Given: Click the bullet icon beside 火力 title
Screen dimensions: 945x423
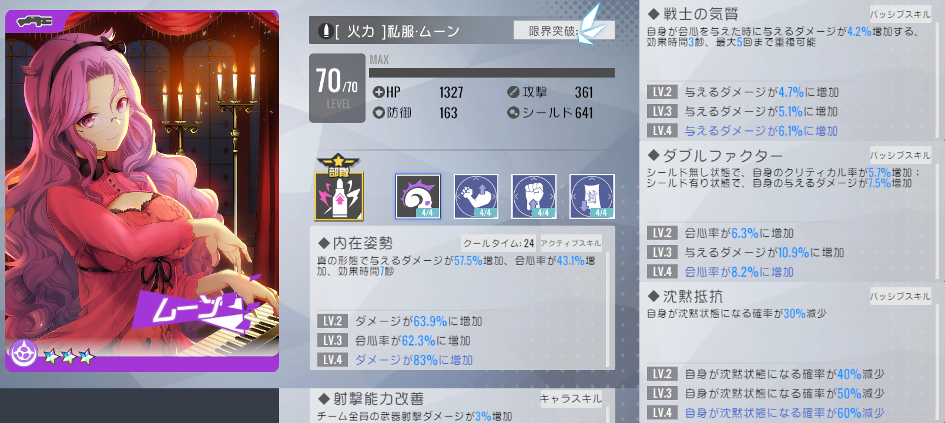Looking at the screenshot, I should (325, 31).
